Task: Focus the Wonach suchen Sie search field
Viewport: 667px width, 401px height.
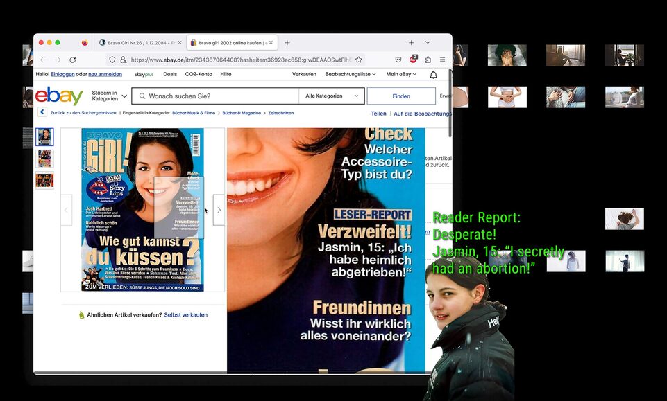Action: (x=215, y=96)
